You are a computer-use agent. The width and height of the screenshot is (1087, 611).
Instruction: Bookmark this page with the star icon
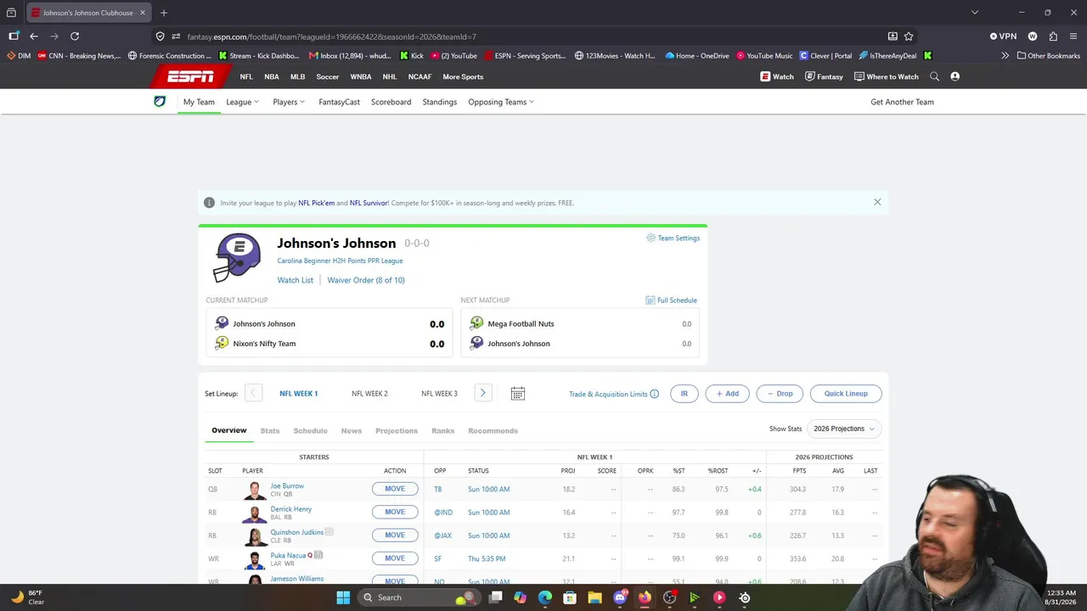click(x=909, y=36)
